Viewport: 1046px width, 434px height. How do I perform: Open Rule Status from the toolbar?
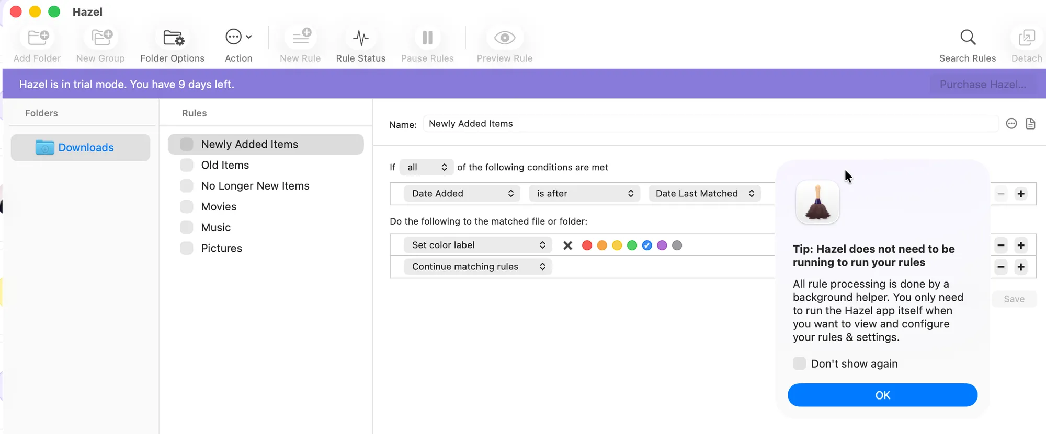(361, 38)
